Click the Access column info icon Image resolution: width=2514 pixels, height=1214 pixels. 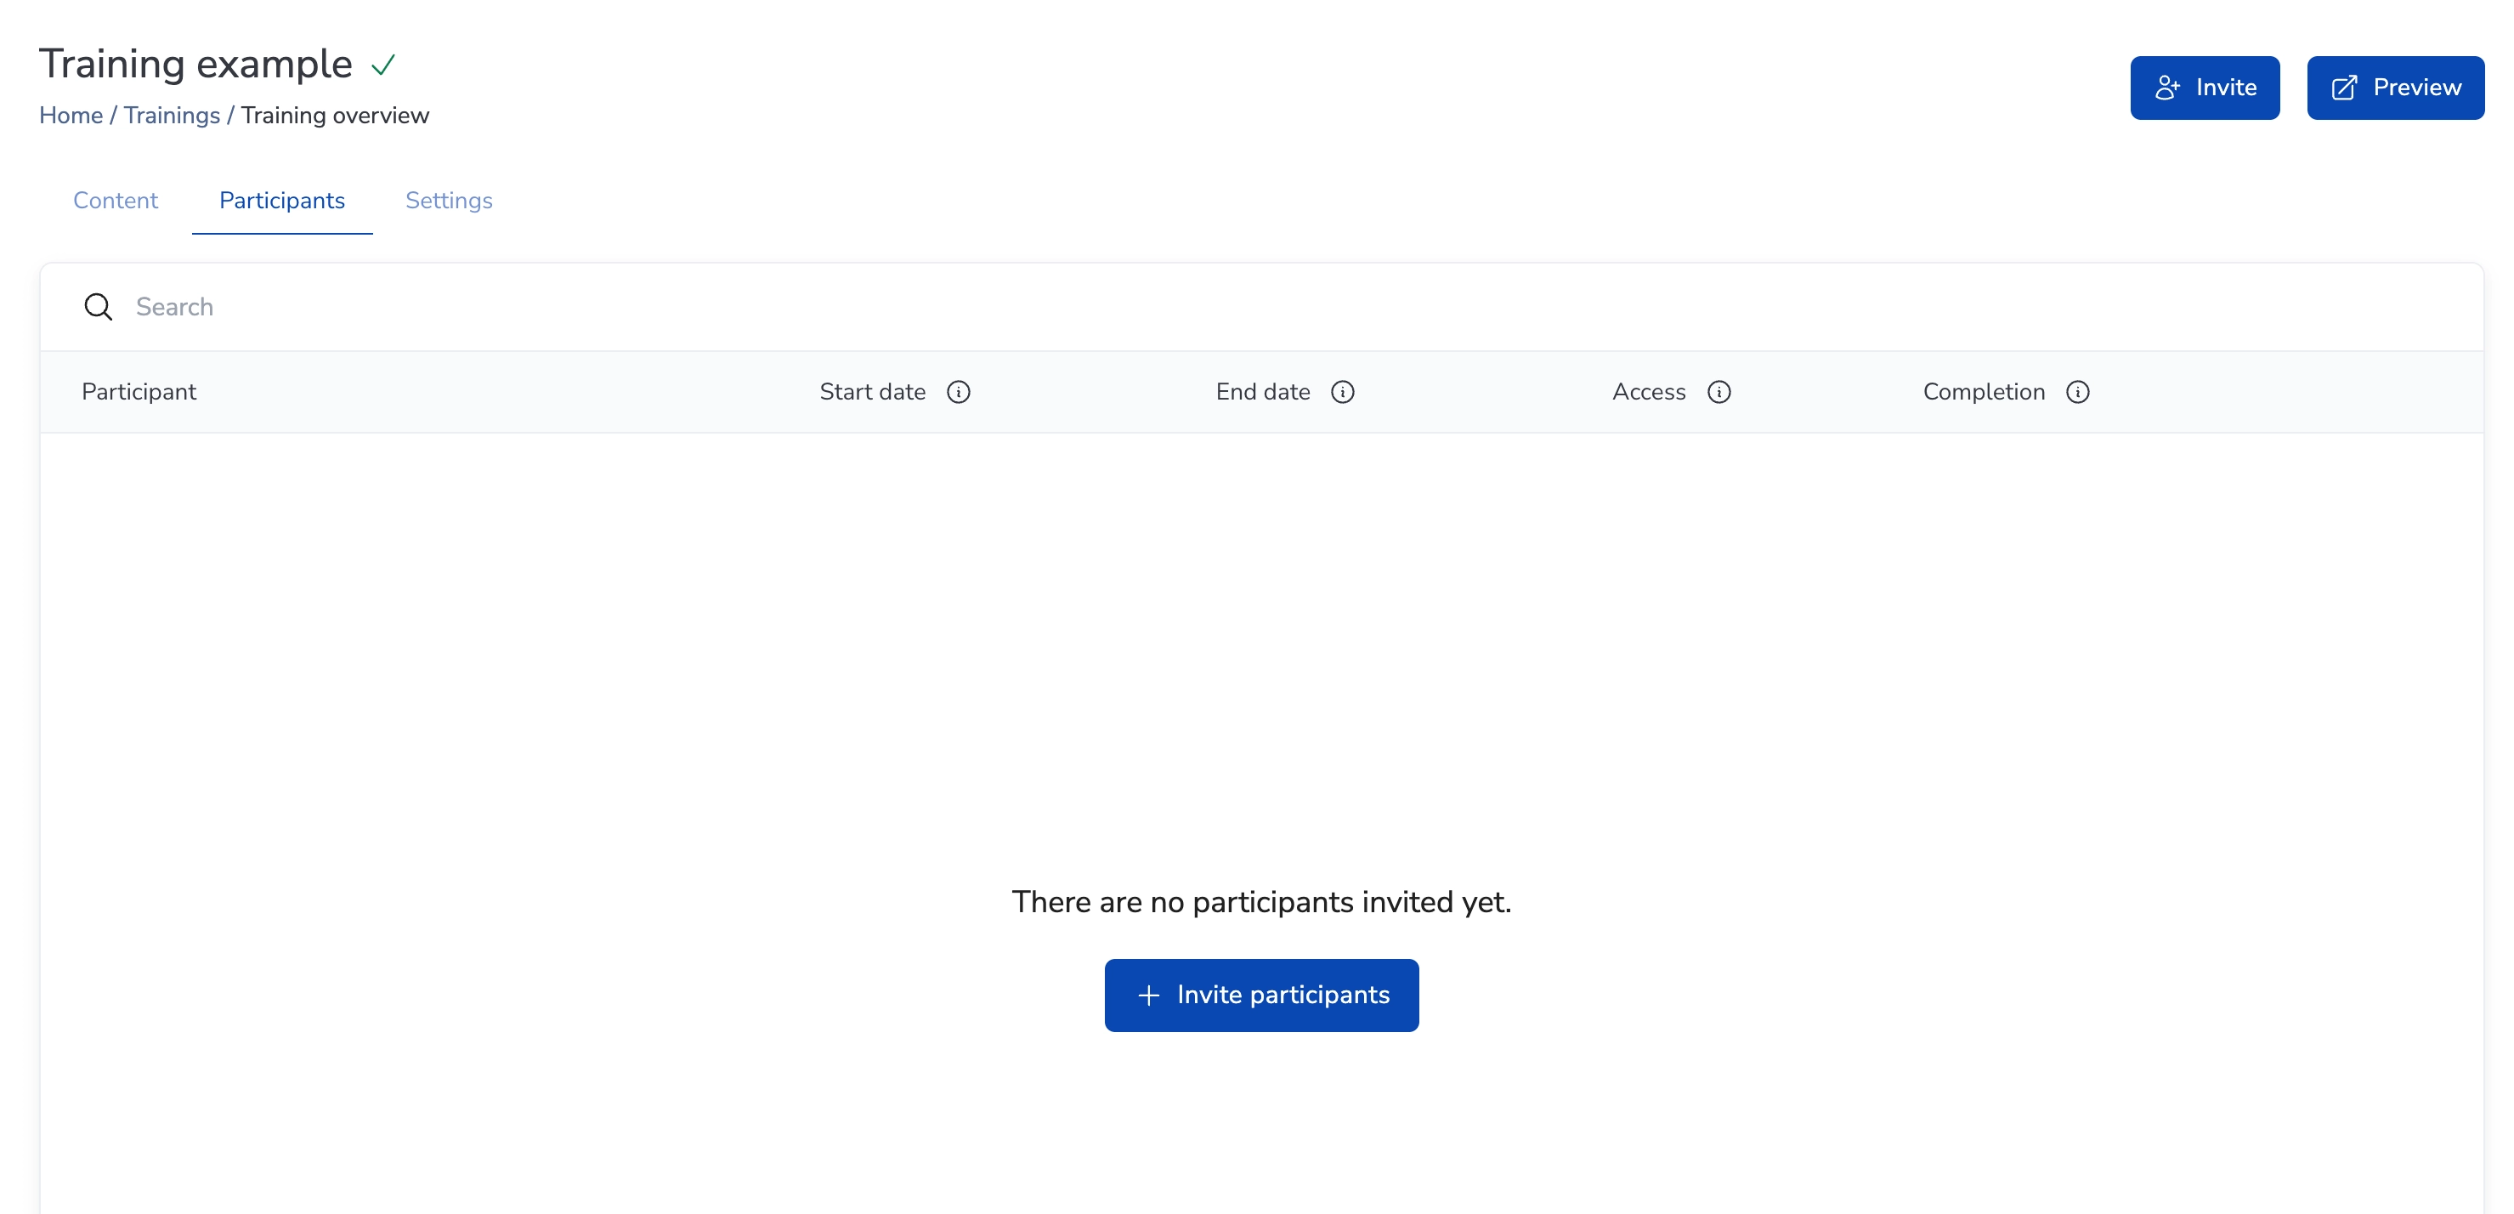tap(1718, 391)
